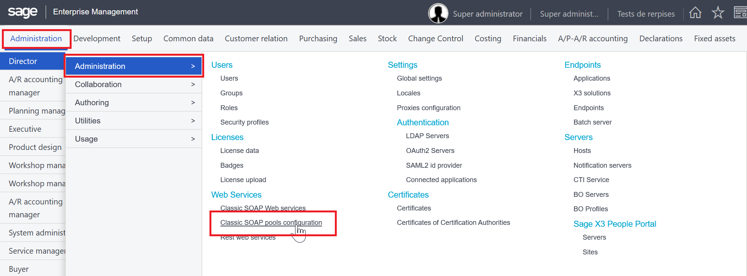Go to the Security profiles page
This screenshot has height=276, width=747.
point(244,122)
